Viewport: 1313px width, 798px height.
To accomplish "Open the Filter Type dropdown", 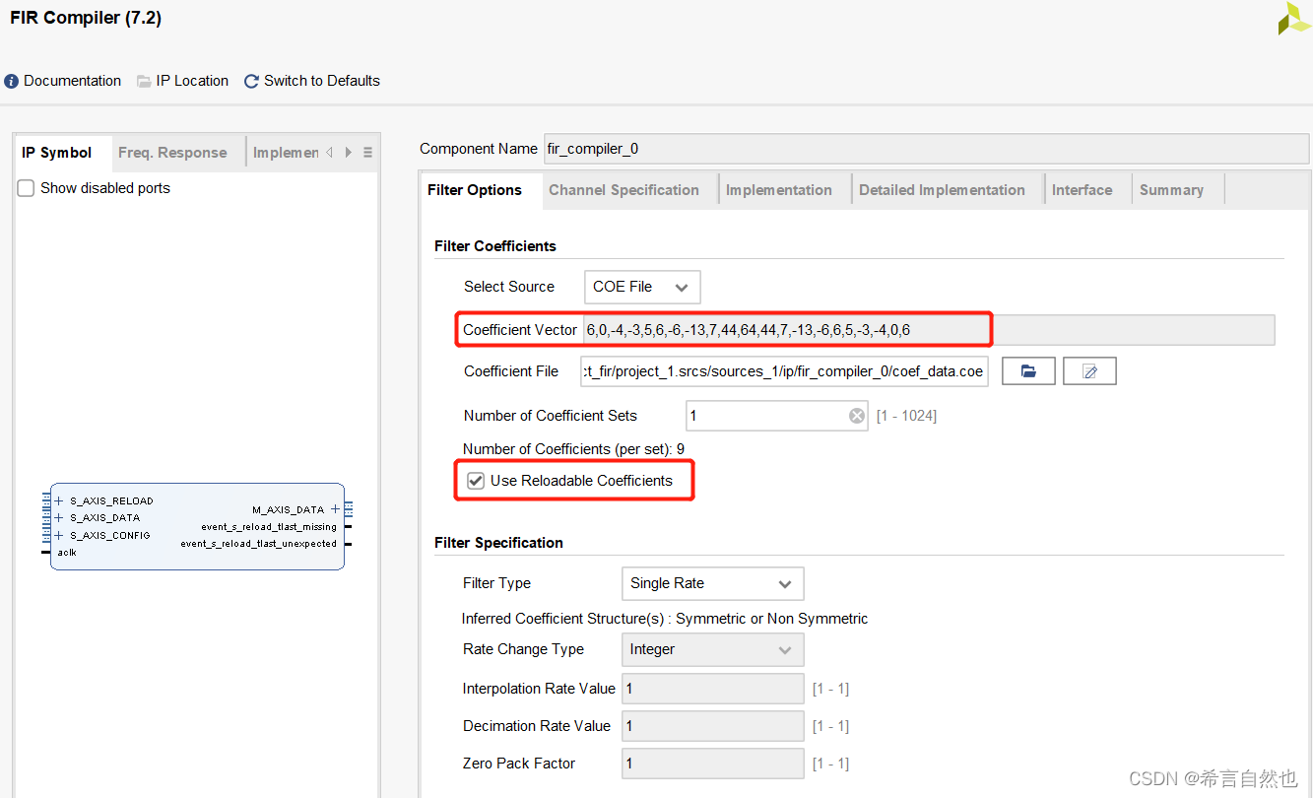I will point(712,583).
